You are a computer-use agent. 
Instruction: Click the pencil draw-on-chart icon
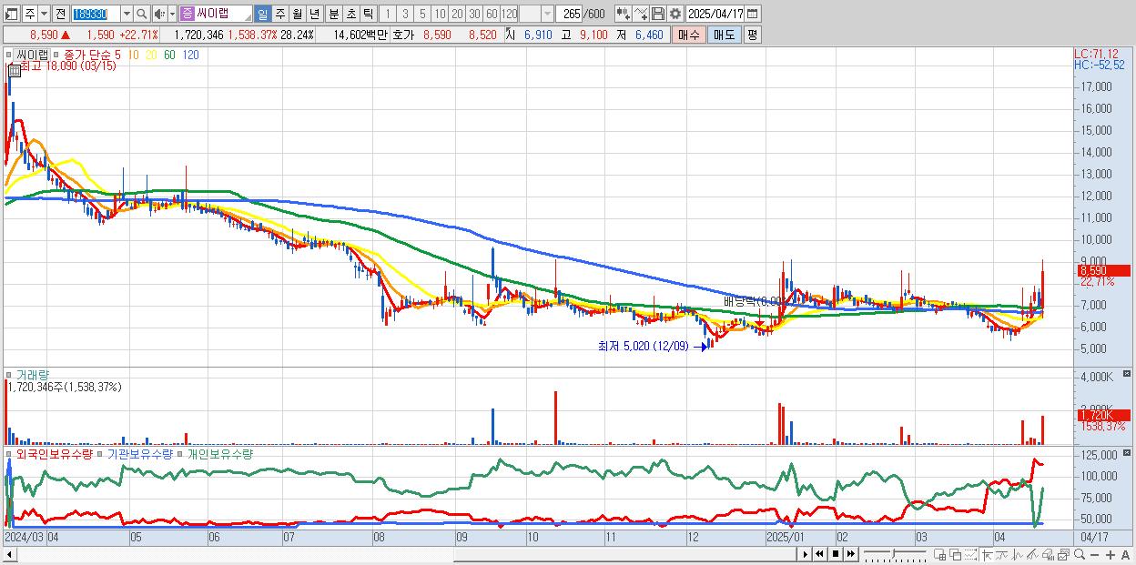click(1032, 554)
